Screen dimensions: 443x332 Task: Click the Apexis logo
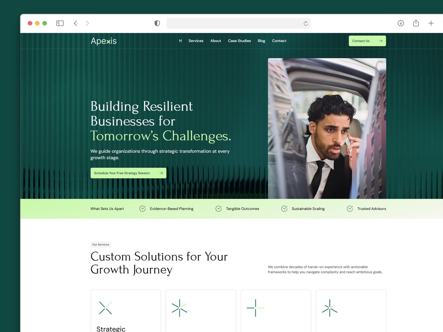click(104, 41)
